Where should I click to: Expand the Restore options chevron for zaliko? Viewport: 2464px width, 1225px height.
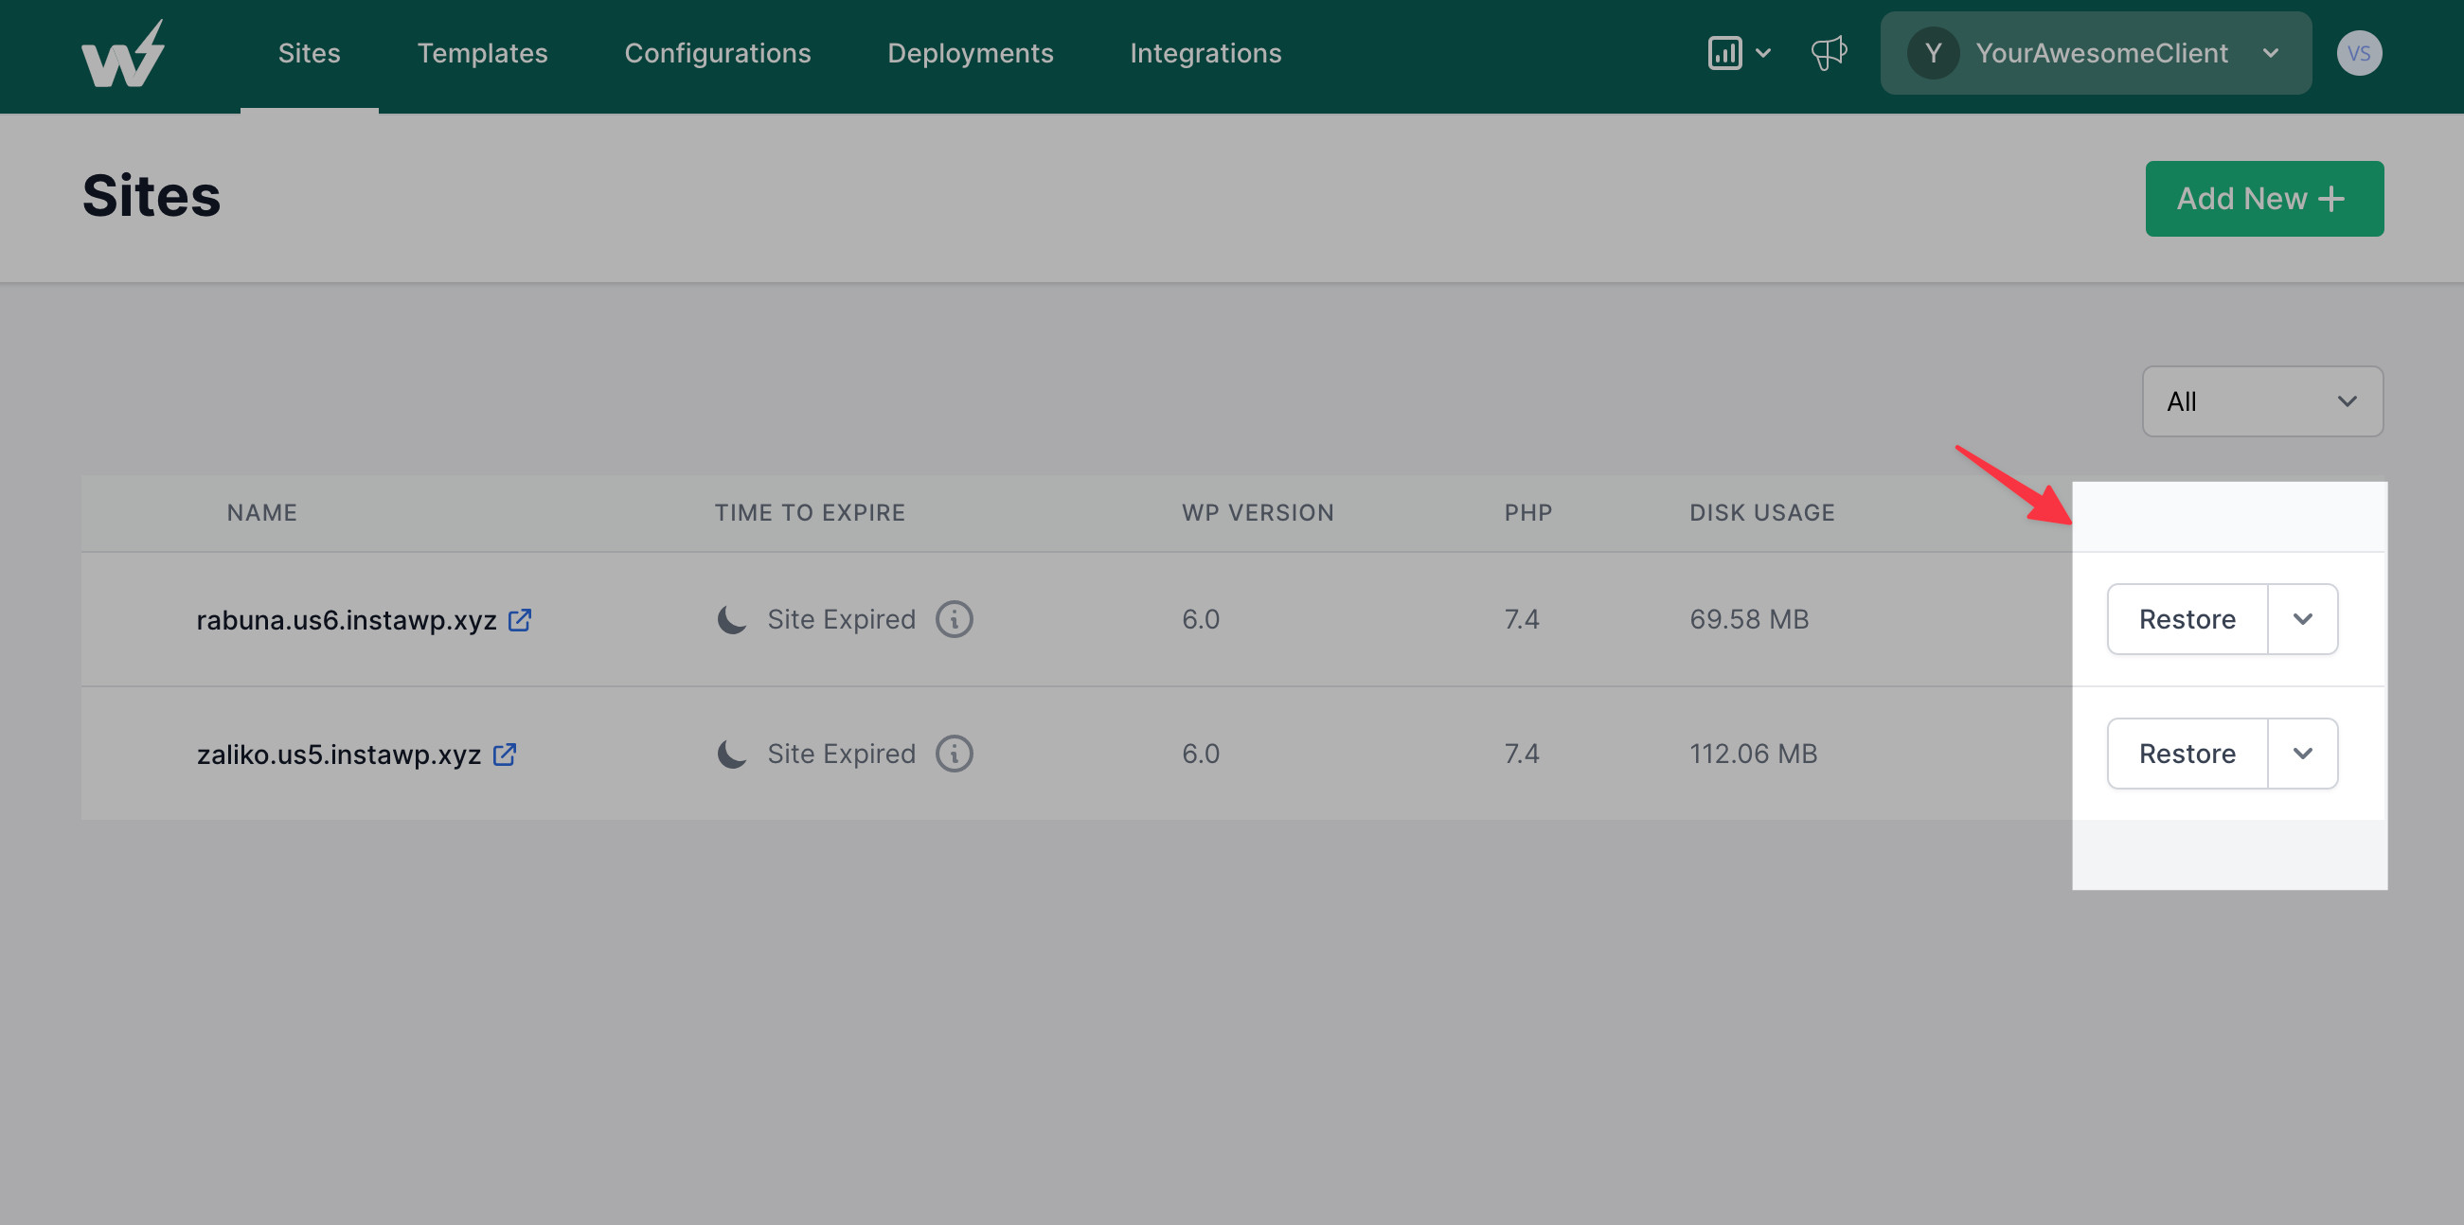pyautogui.click(x=2302, y=754)
